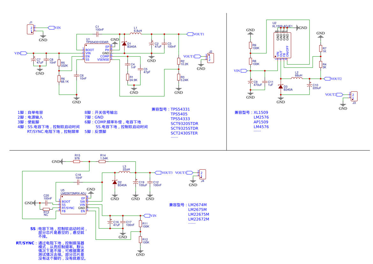Click the LM4576 text

pos(261,127)
